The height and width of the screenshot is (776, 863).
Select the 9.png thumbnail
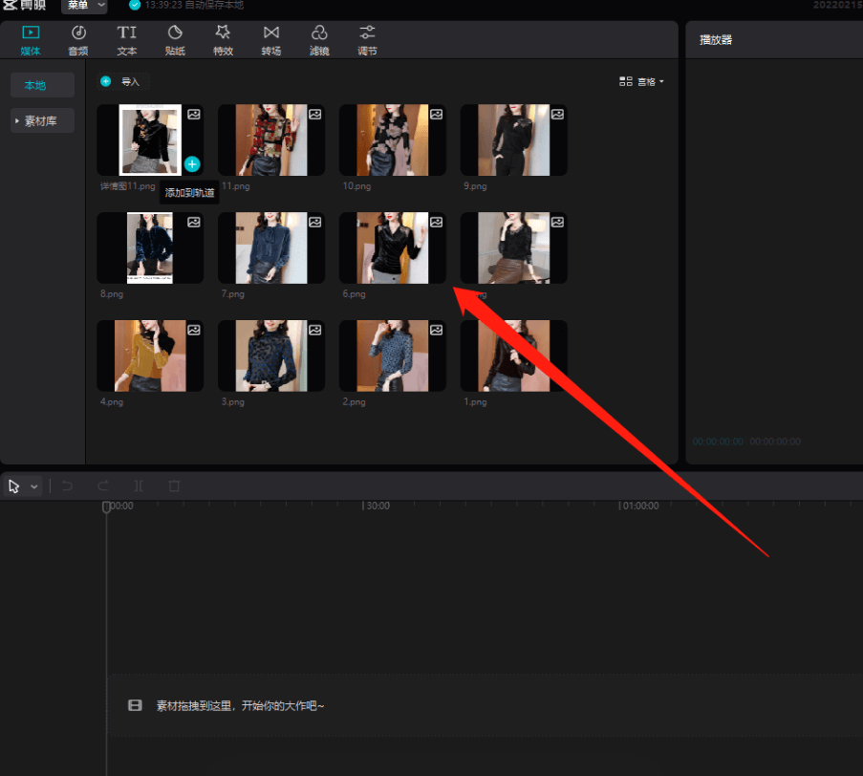pos(513,140)
